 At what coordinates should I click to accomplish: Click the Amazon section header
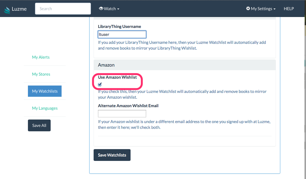(x=185, y=65)
